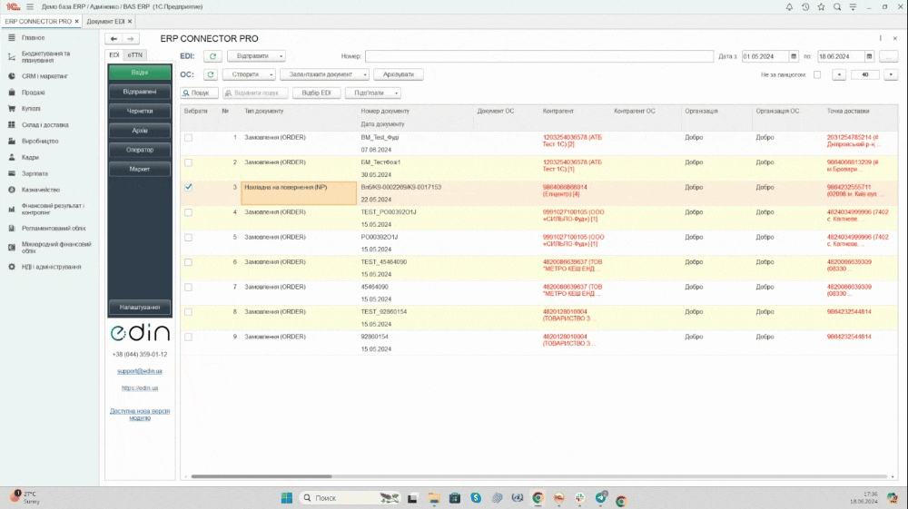Open calendar for start date field
908x509 pixels.
coord(793,56)
